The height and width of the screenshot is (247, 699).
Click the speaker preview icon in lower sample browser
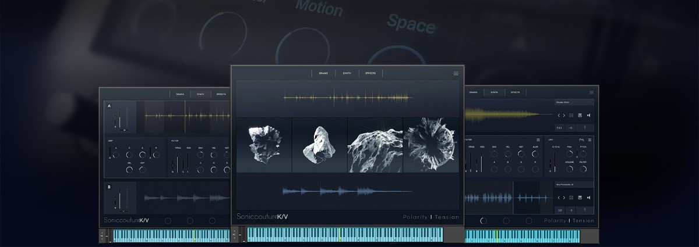click(588, 198)
